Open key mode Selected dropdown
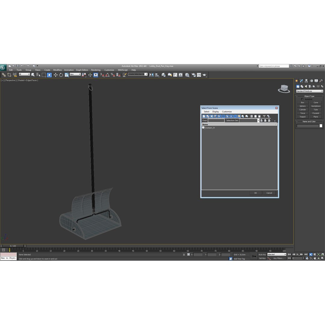The width and height of the screenshot is (325, 325). 277,254
